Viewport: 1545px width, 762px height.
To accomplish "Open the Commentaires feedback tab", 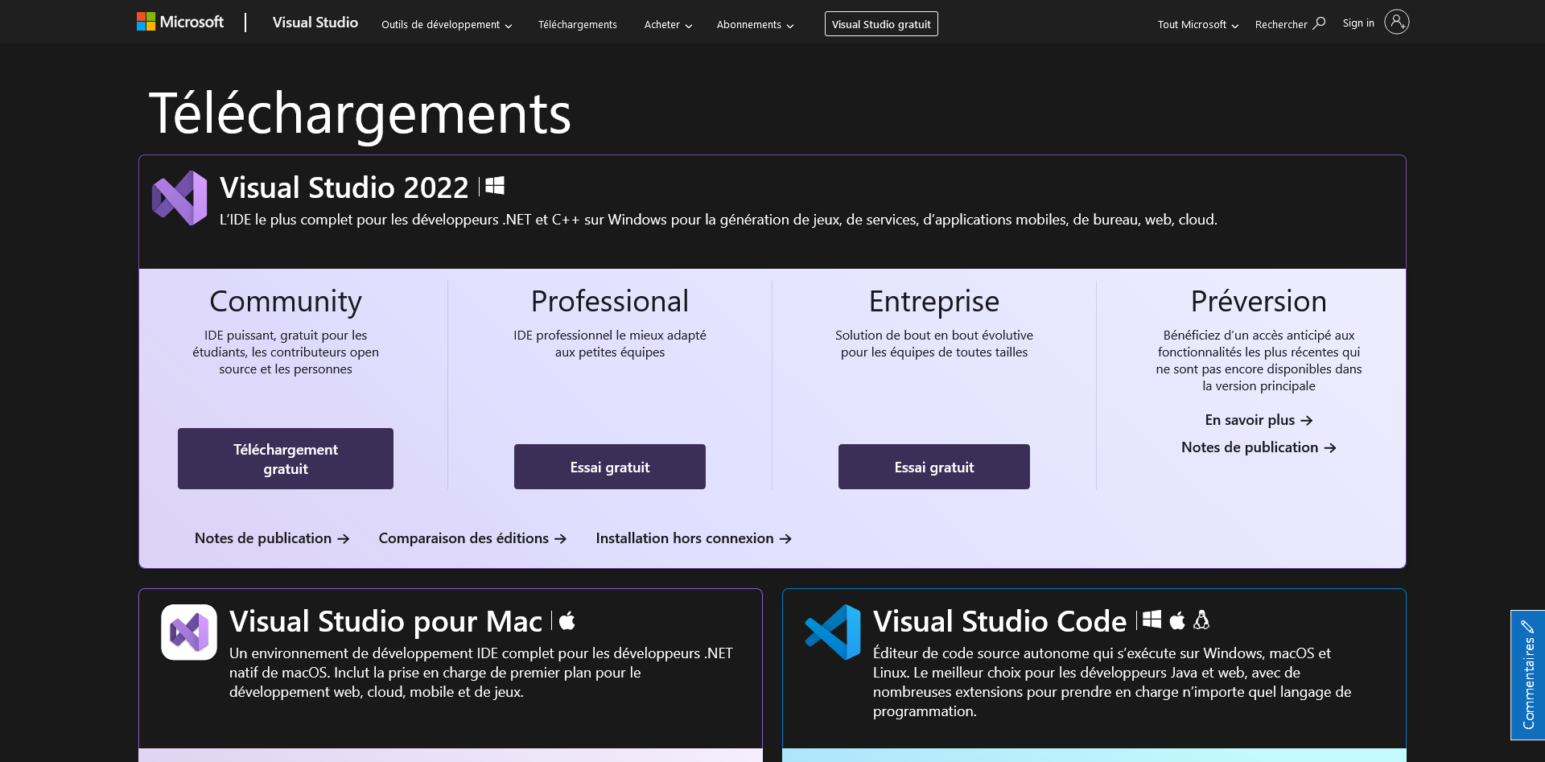I will point(1527,675).
